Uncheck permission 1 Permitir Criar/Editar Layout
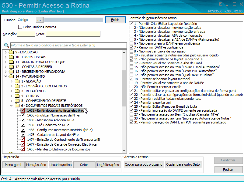Screen dimensions: 244x182 131,24
